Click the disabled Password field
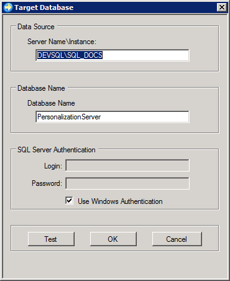The height and width of the screenshot is (281, 230). tap(127, 183)
